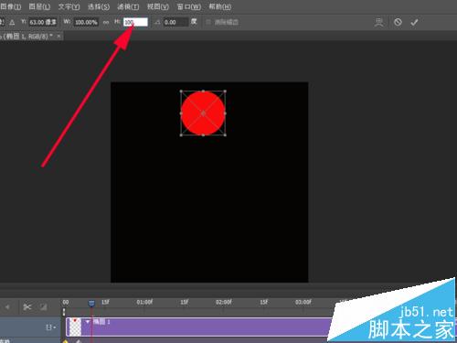The image size is (457, 343).
Task: Toggle the maintain aspect ratio link icon
Action: [106, 22]
